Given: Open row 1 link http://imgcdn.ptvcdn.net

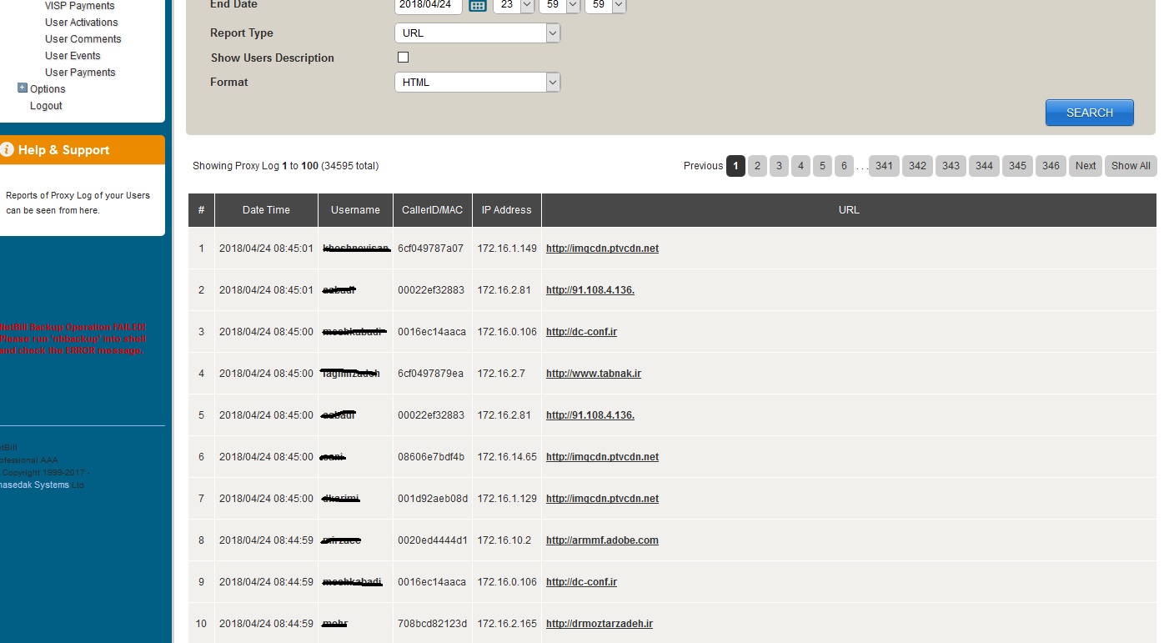Looking at the screenshot, I should coord(602,249).
